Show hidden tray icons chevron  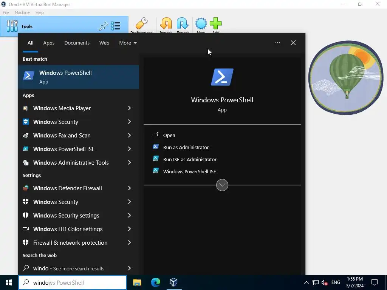[306, 282]
